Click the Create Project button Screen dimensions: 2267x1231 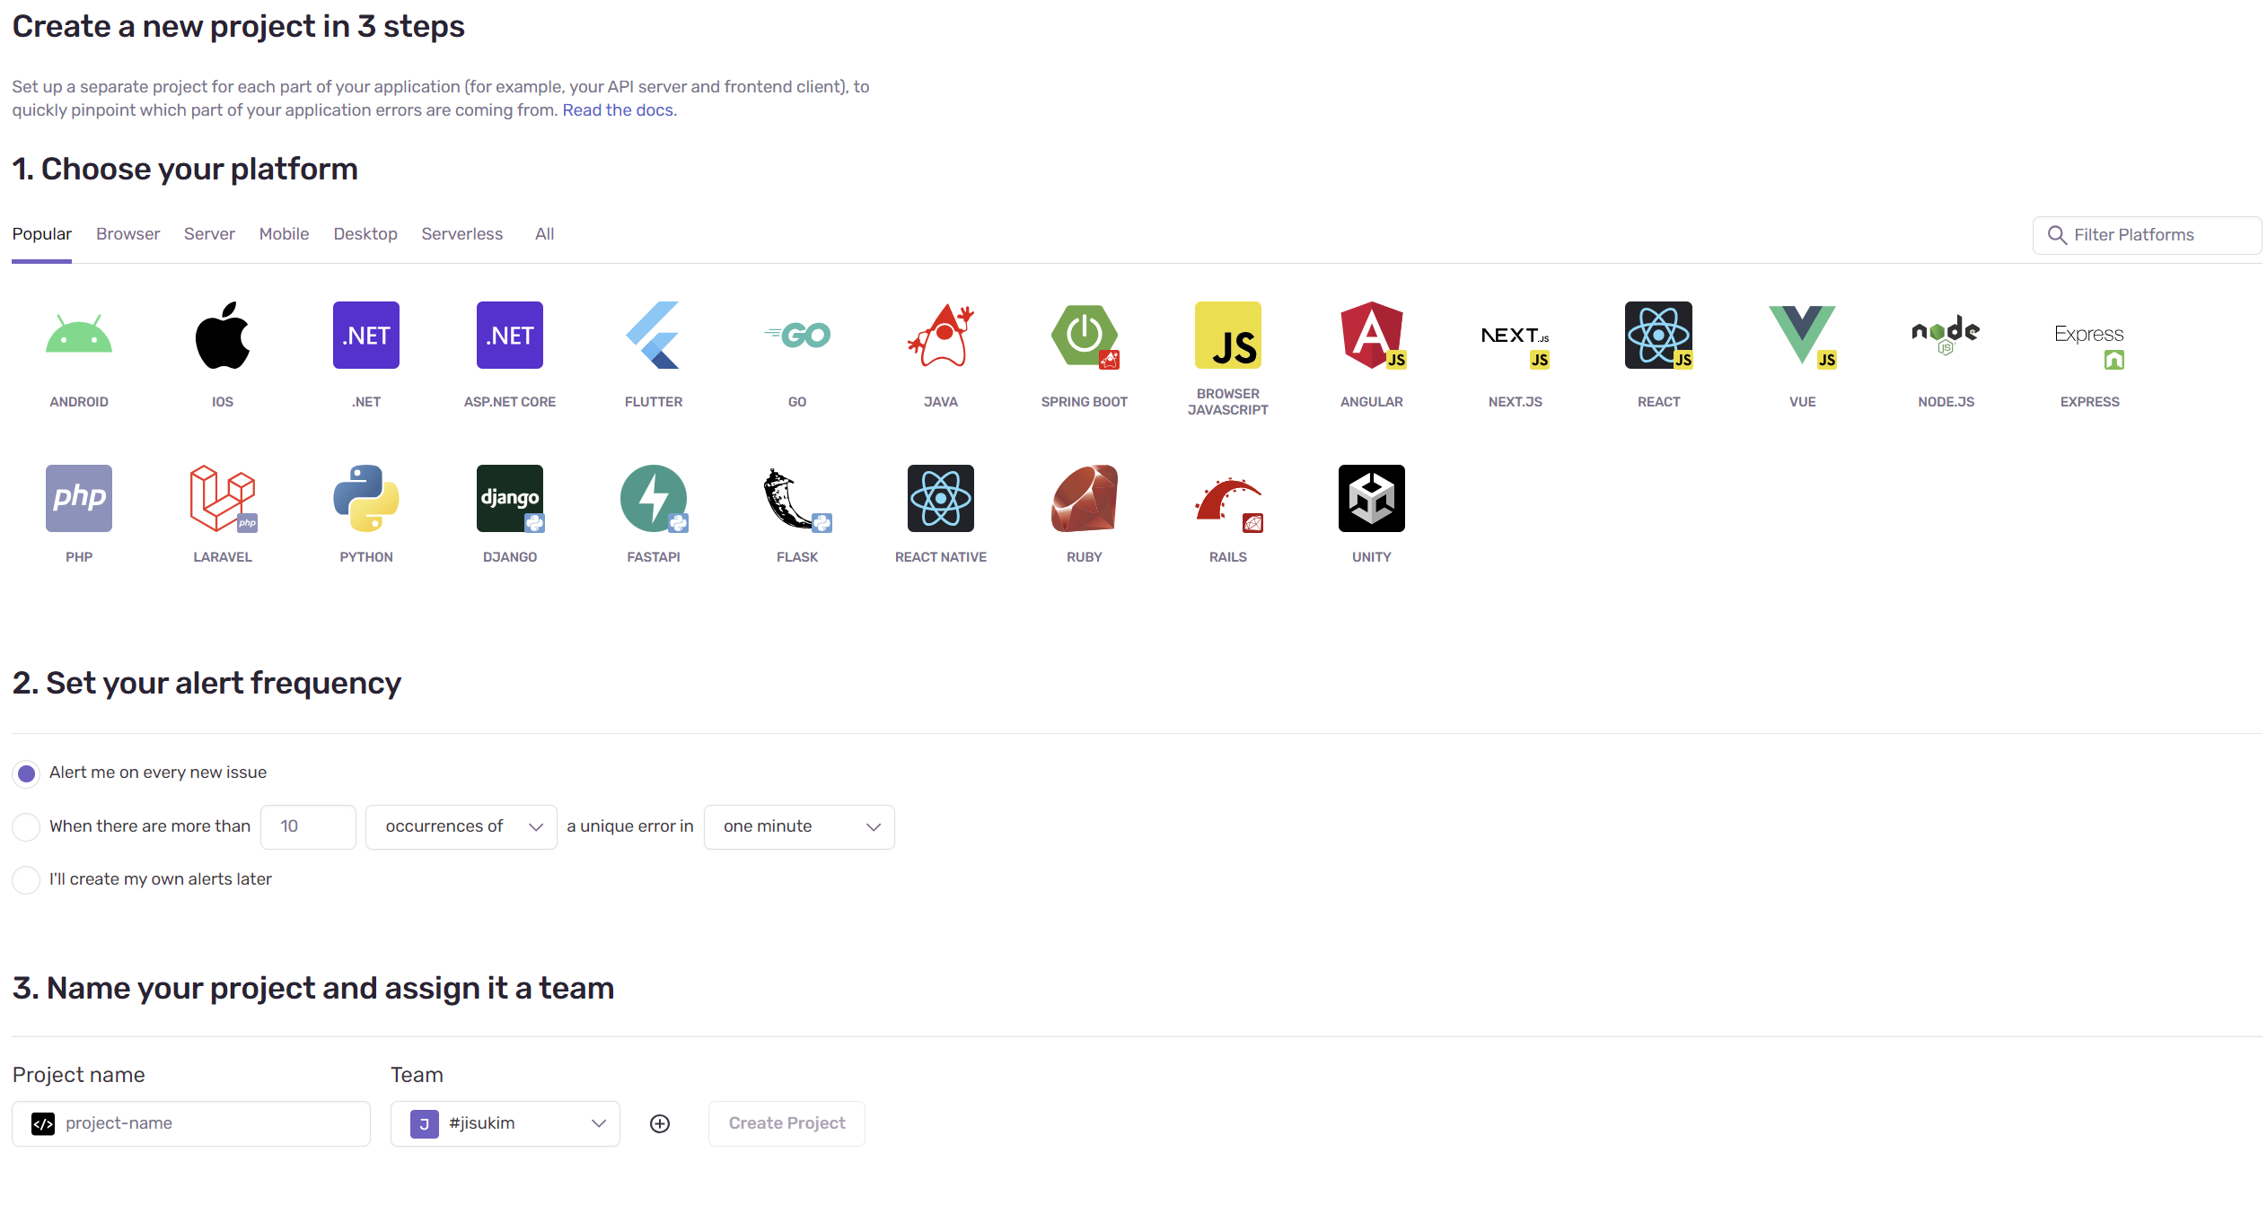coord(786,1123)
